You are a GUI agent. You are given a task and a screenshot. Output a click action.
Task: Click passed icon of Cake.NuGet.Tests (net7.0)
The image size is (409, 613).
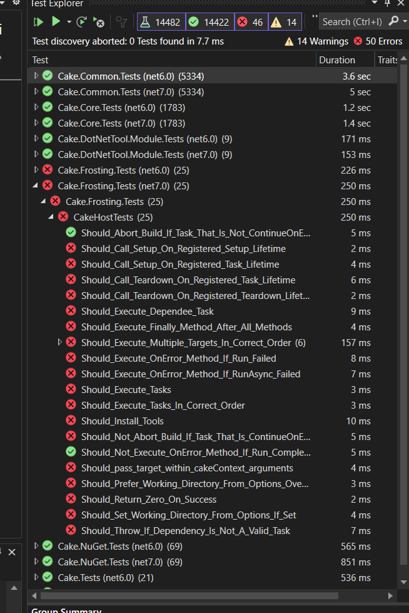(48, 562)
